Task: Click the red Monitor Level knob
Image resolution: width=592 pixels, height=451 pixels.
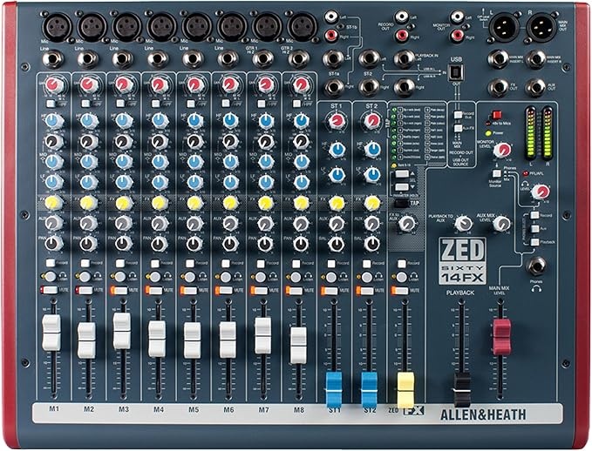Action: tap(502, 150)
